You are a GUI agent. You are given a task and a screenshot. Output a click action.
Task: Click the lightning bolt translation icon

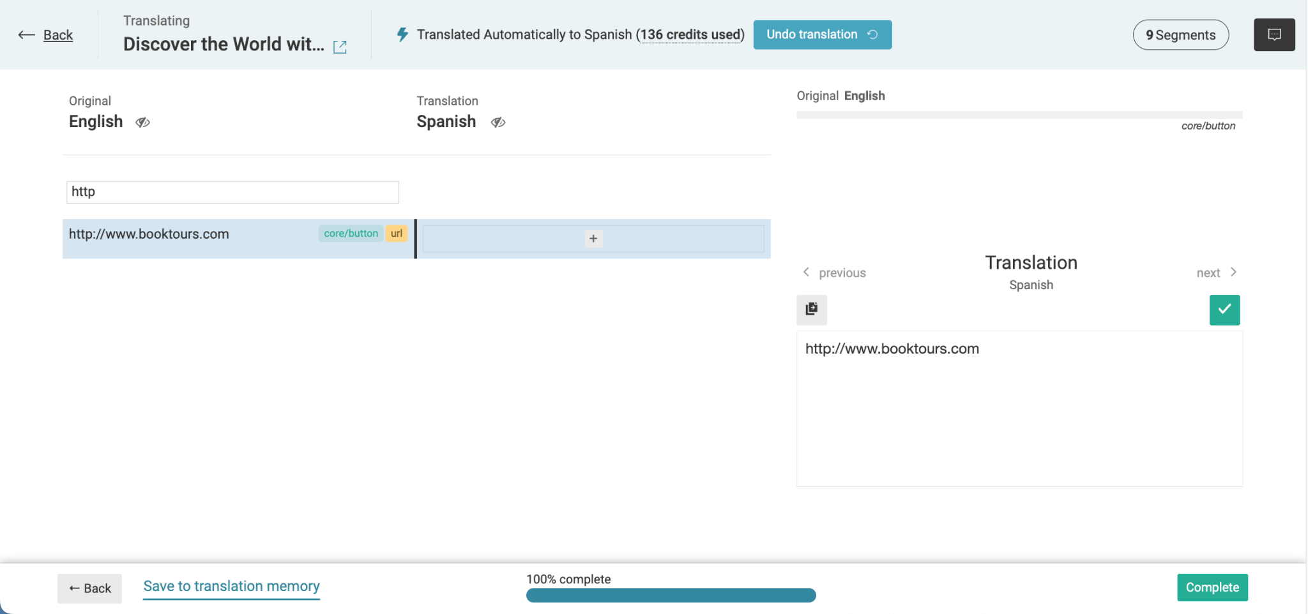click(x=402, y=34)
